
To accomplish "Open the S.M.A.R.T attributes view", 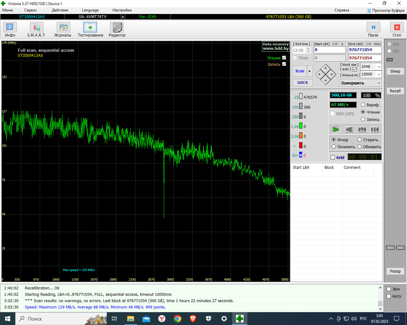I will click(x=36, y=30).
